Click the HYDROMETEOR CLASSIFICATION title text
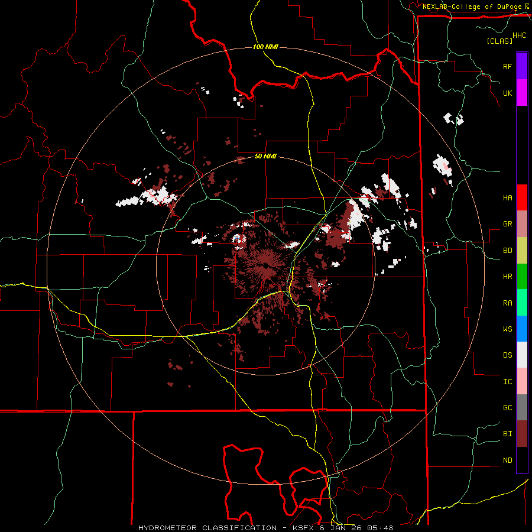This screenshot has height=532, width=532. point(207,528)
